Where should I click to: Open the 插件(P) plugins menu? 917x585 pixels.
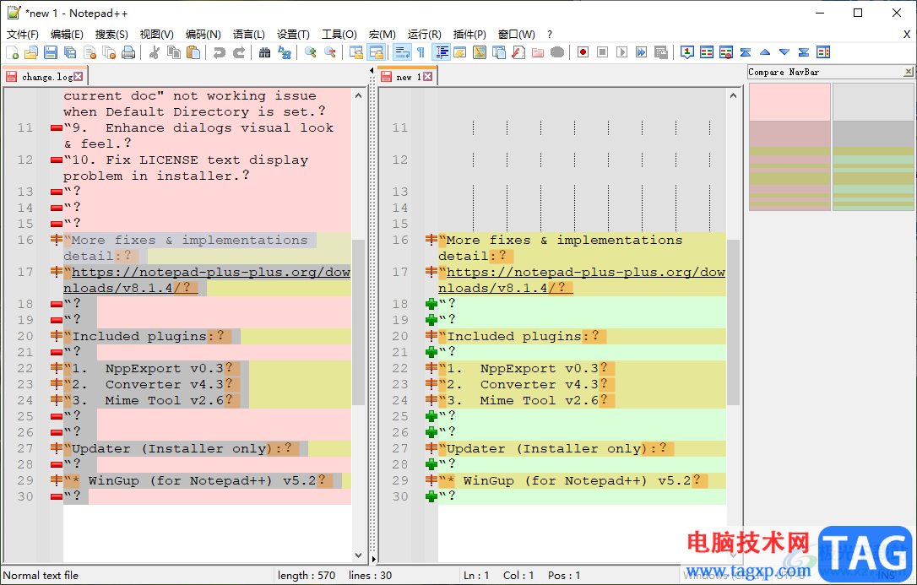click(469, 35)
